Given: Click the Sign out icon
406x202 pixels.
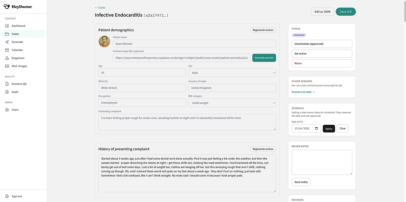Looking at the screenshot, I should [x=7, y=196].
